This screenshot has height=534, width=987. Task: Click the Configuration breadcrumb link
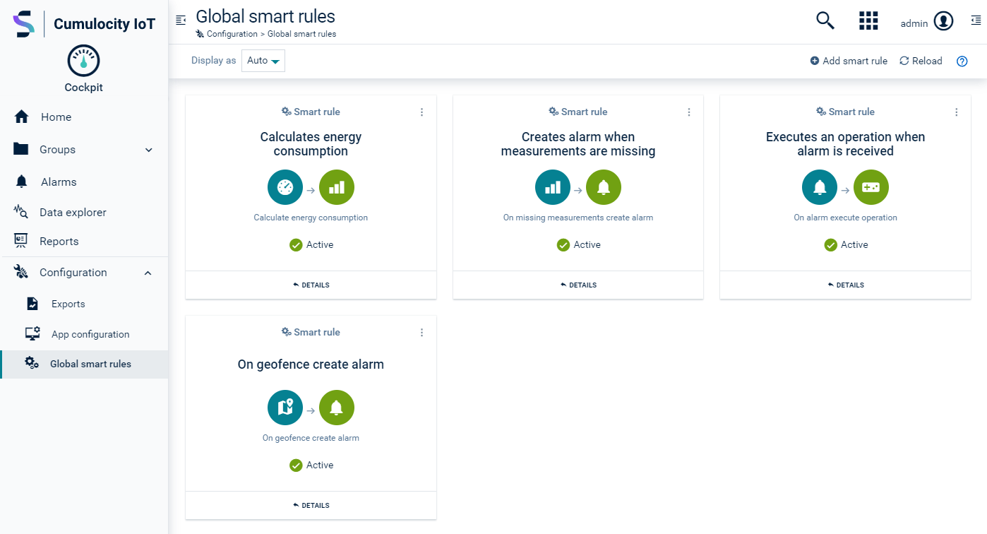tap(232, 34)
